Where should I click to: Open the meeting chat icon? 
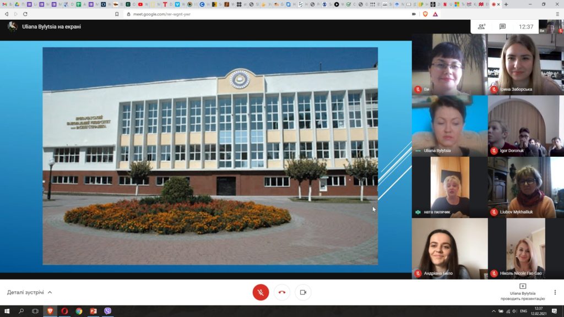(x=502, y=26)
